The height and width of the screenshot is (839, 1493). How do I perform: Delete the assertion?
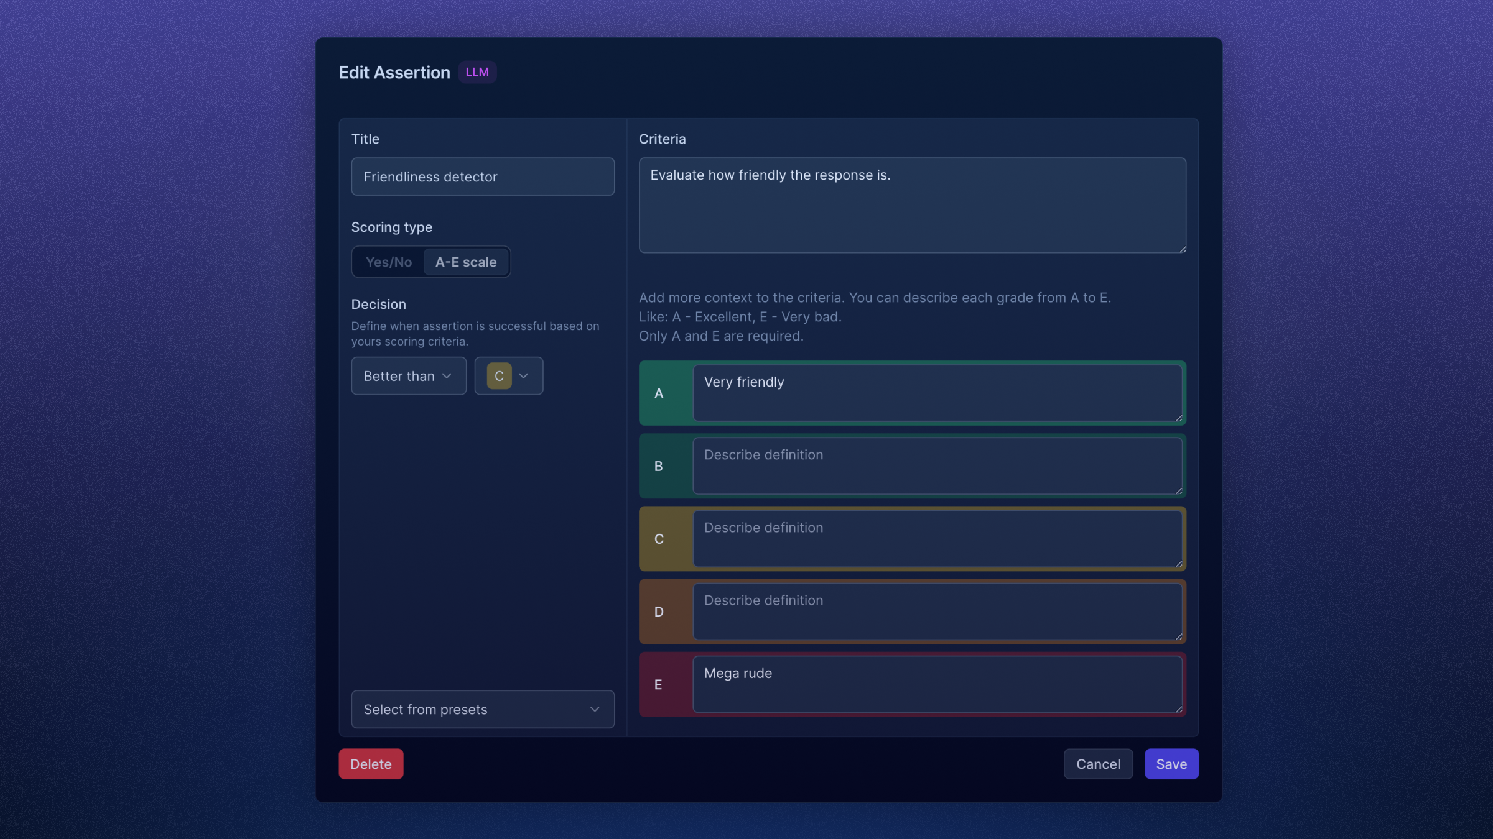click(x=371, y=764)
